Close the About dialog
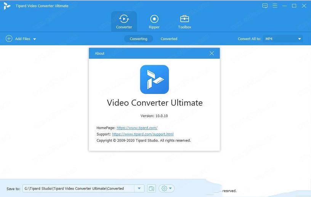311x197 pixels. click(212, 53)
